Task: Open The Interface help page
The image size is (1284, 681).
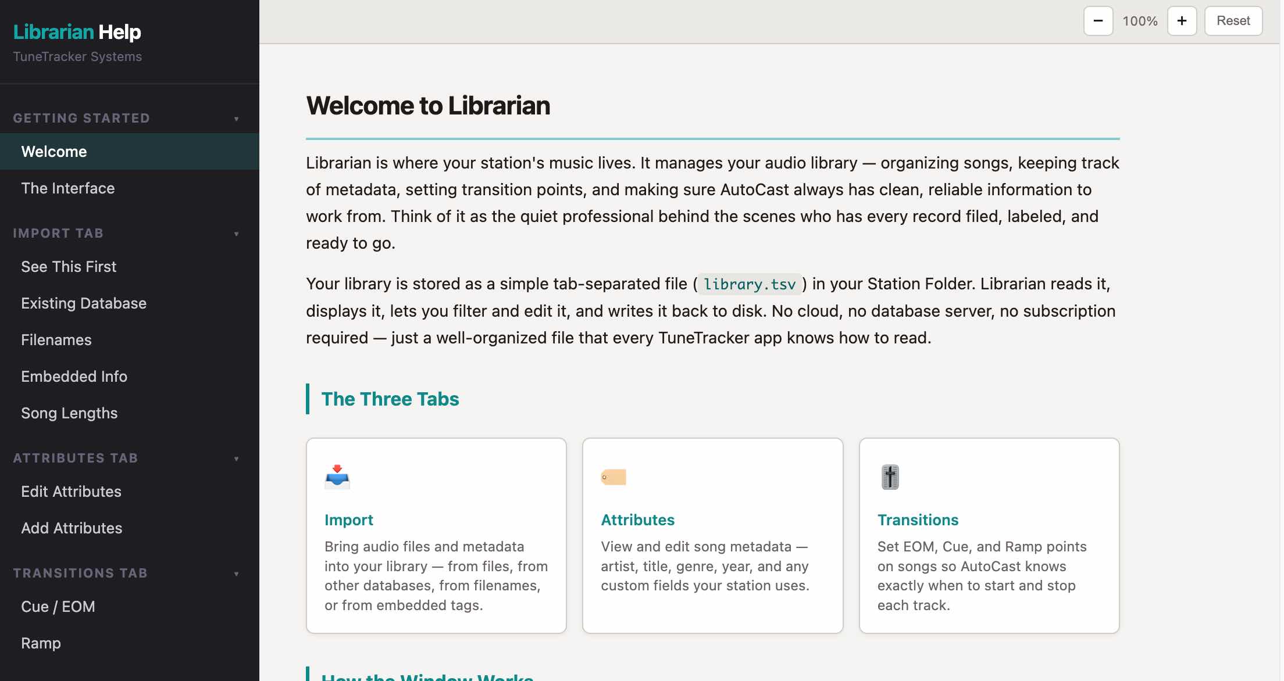Action: click(x=68, y=188)
